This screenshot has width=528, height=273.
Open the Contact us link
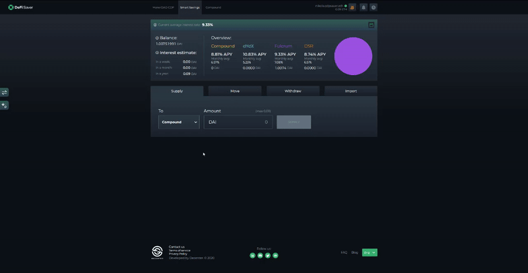[x=177, y=247]
